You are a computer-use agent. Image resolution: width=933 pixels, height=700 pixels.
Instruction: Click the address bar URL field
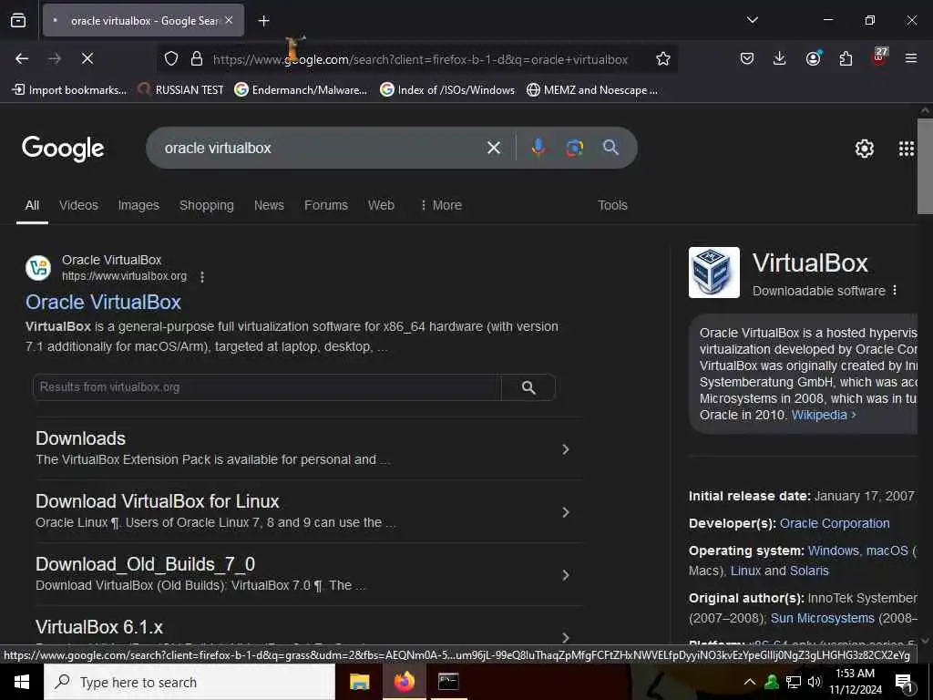(x=420, y=59)
